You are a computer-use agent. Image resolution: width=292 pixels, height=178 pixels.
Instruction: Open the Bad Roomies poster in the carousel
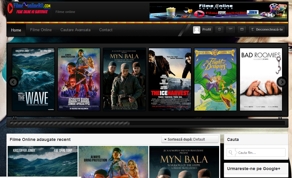(261, 79)
